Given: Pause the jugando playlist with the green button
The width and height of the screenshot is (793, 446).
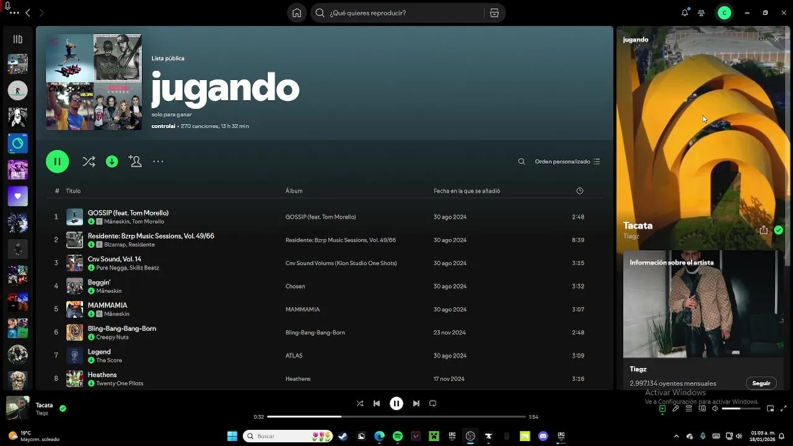Looking at the screenshot, I should [x=57, y=162].
